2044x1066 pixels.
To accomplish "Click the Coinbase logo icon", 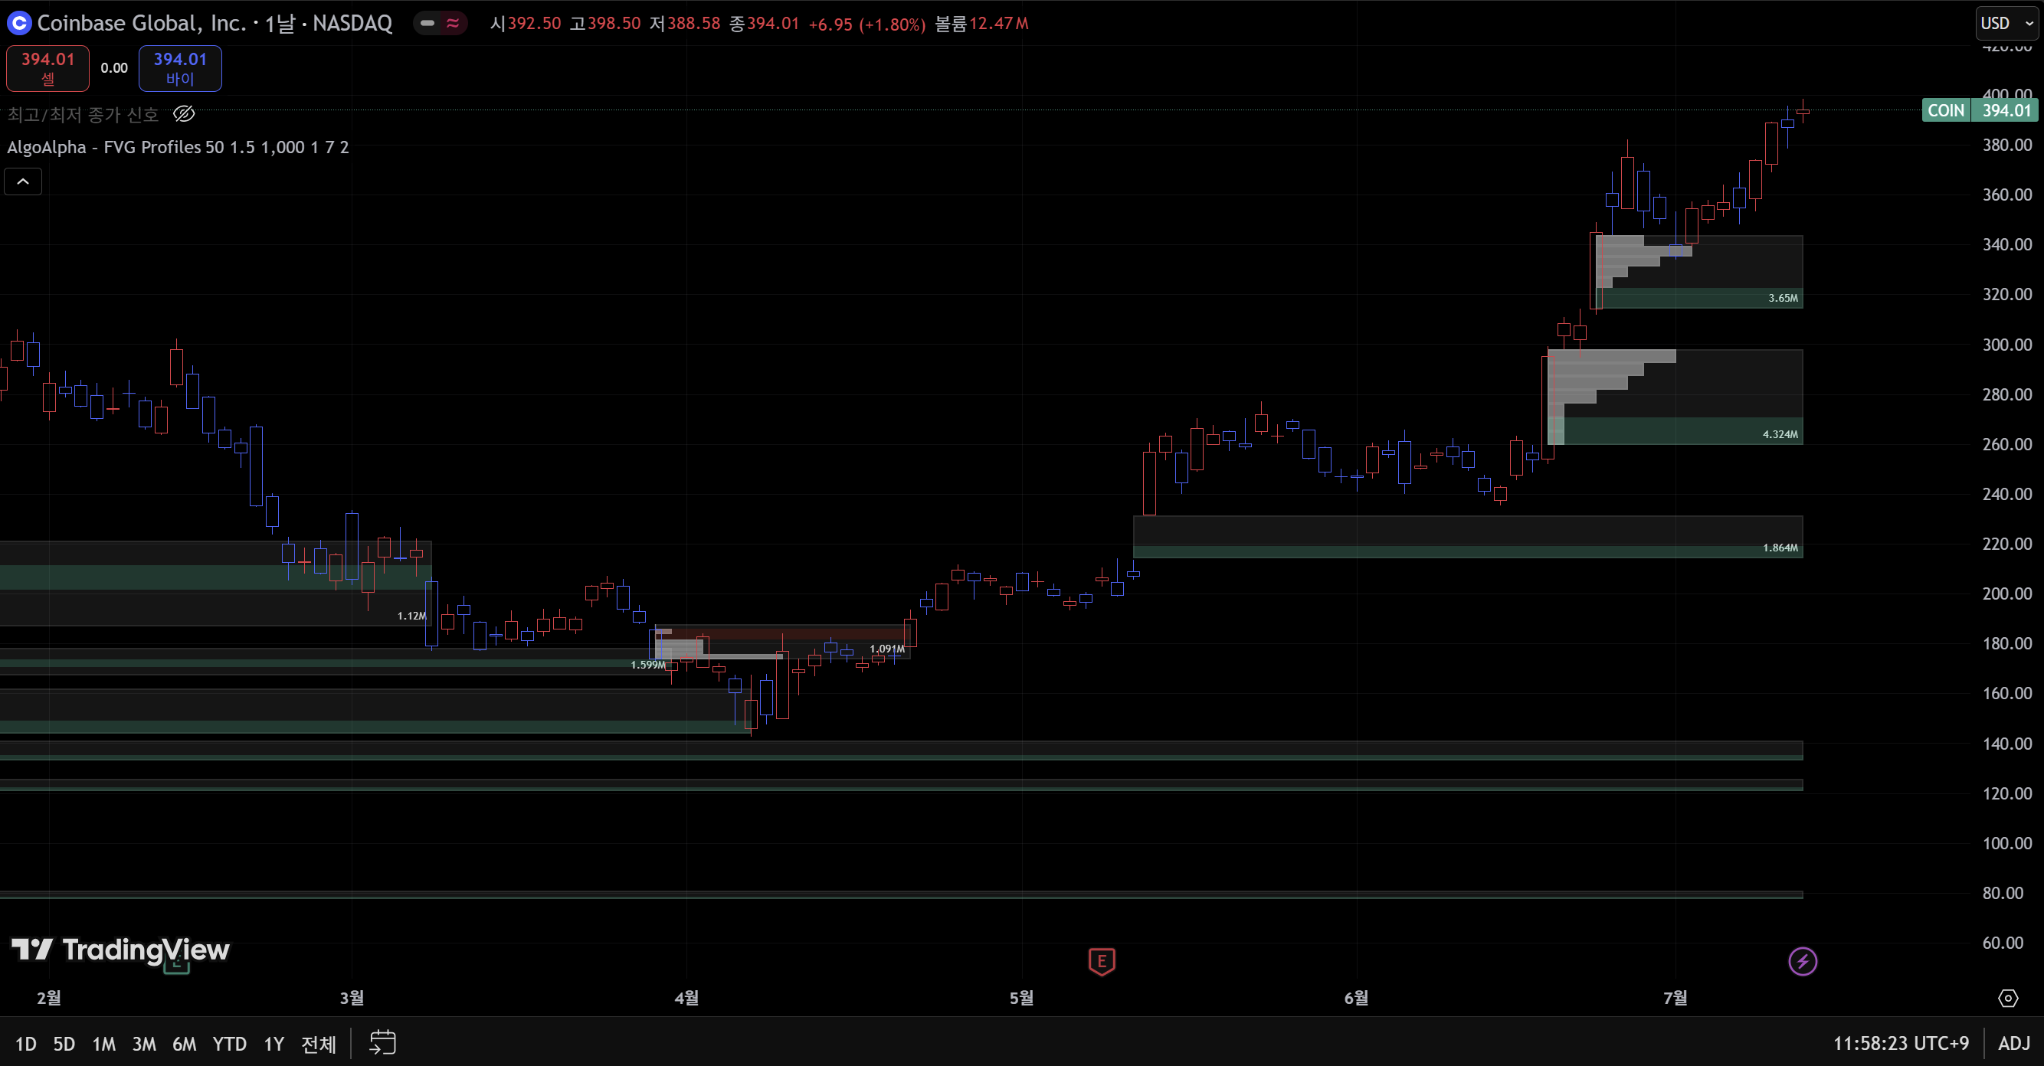I will (19, 24).
